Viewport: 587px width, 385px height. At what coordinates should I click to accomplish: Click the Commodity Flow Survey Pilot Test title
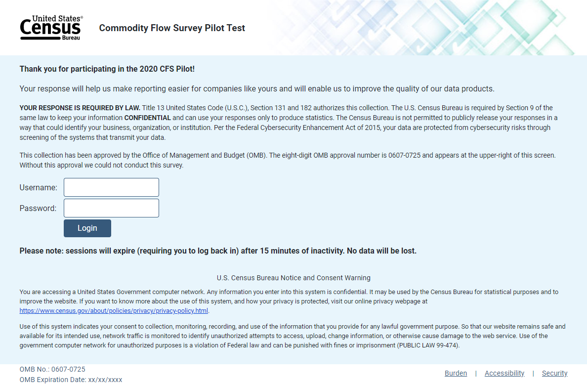point(172,28)
